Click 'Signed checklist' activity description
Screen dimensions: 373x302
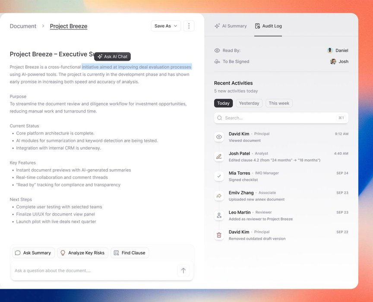coord(243,180)
